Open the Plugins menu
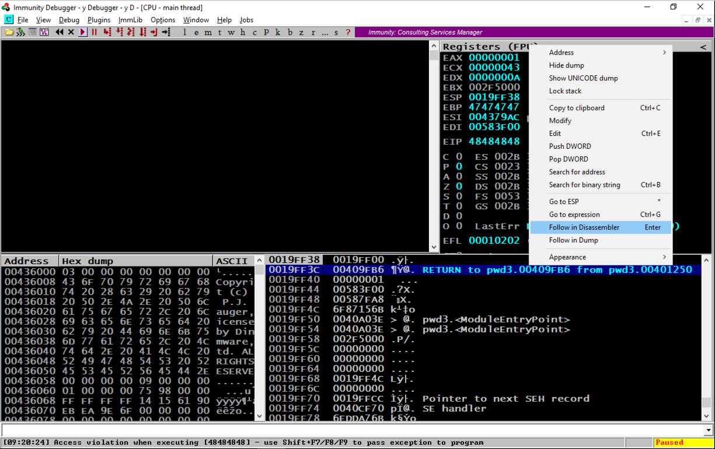The image size is (715, 449). click(99, 20)
